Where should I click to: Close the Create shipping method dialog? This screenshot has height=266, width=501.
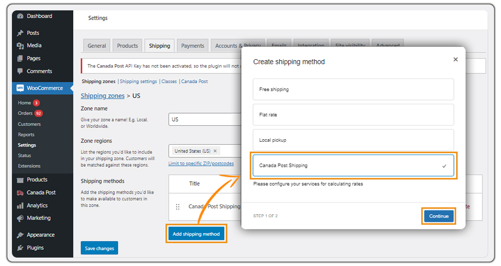pyautogui.click(x=455, y=60)
